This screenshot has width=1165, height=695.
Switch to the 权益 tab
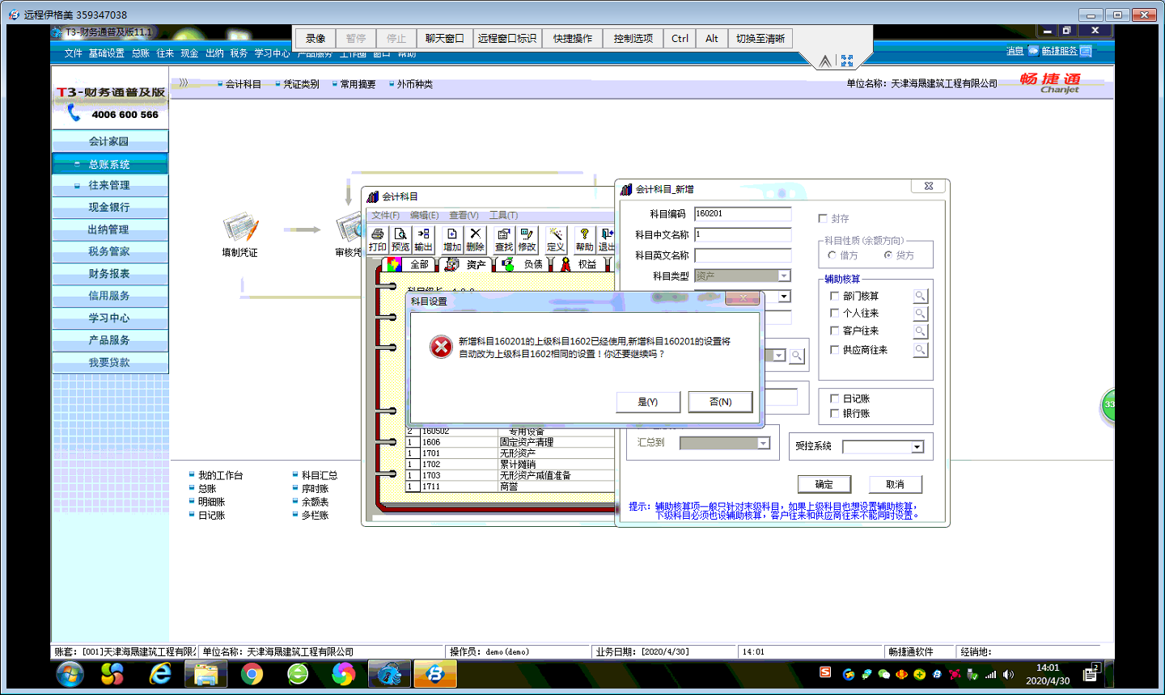(579, 264)
